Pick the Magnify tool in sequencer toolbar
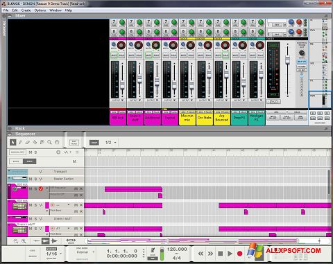This screenshot has width=333, height=264. tap(49, 142)
